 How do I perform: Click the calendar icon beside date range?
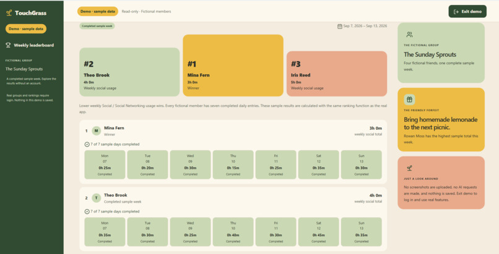pyautogui.click(x=339, y=26)
